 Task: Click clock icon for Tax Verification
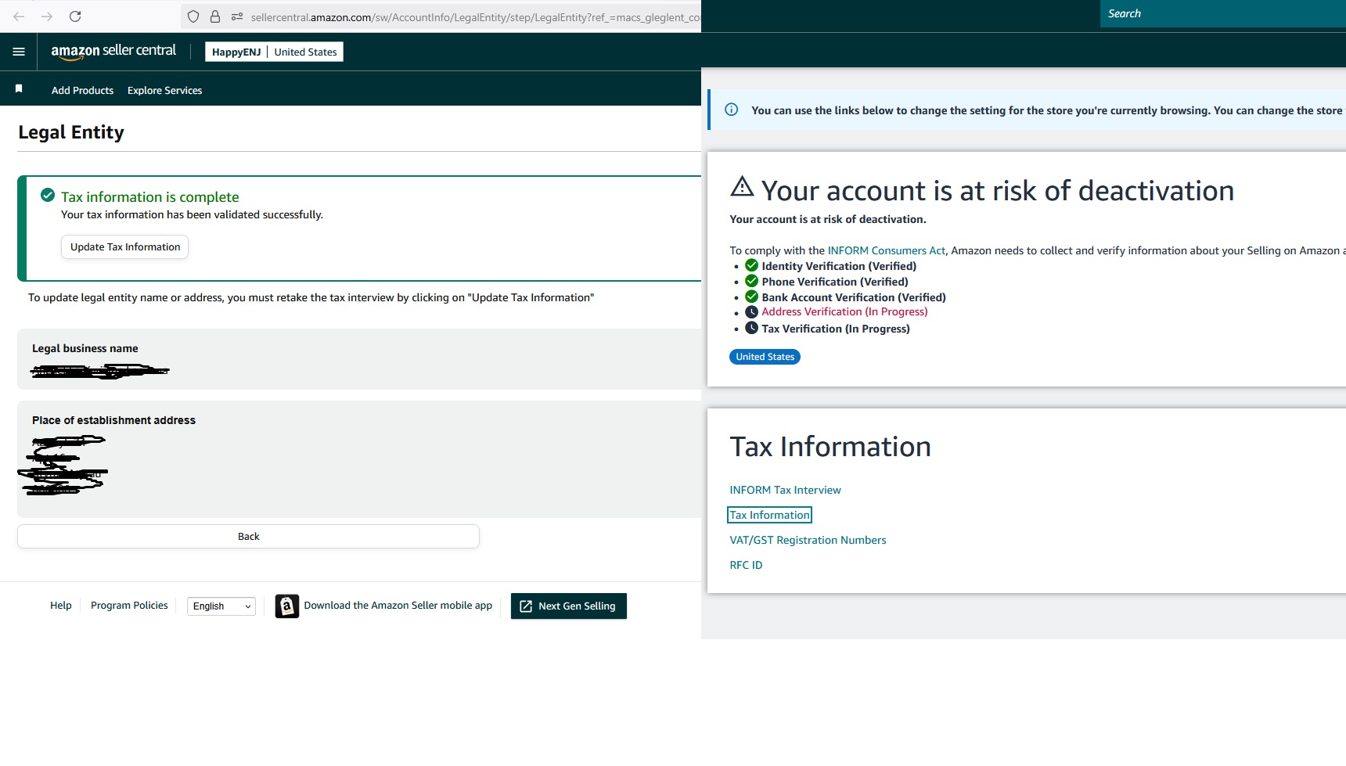(x=751, y=328)
